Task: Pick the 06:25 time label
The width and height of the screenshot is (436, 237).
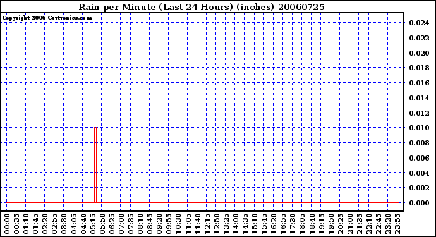Action: 111,224
